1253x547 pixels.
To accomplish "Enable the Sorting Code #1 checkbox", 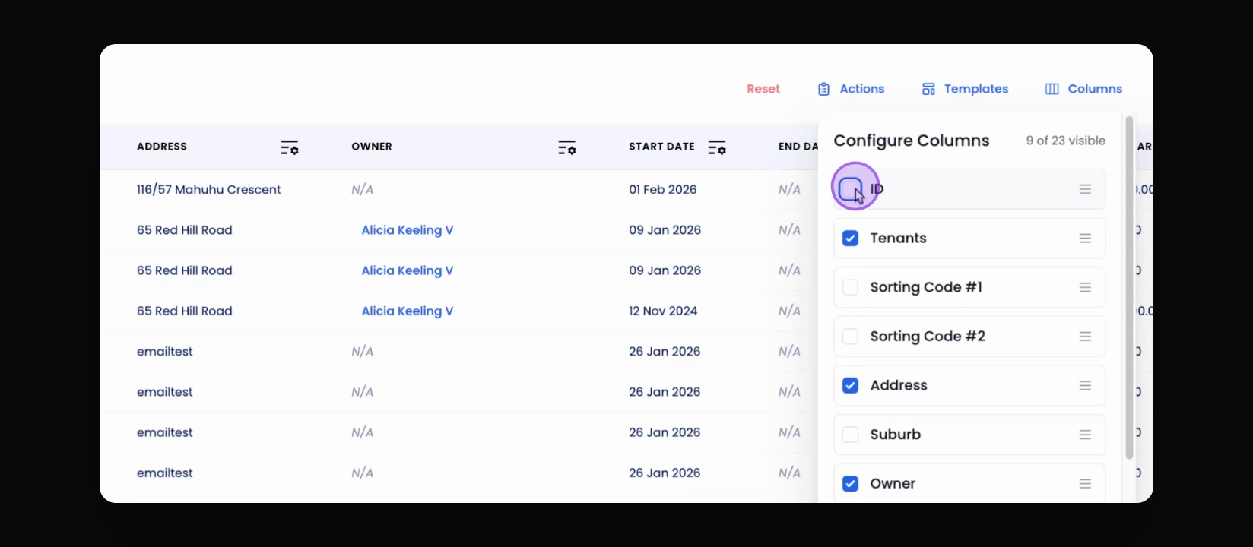I will click(851, 287).
